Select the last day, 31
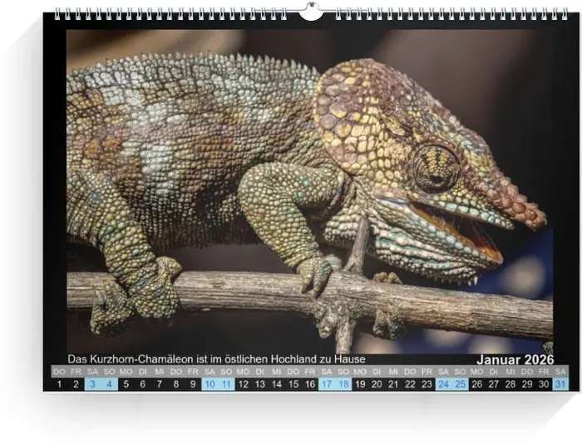This screenshot has height=444, width=582. [560, 384]
